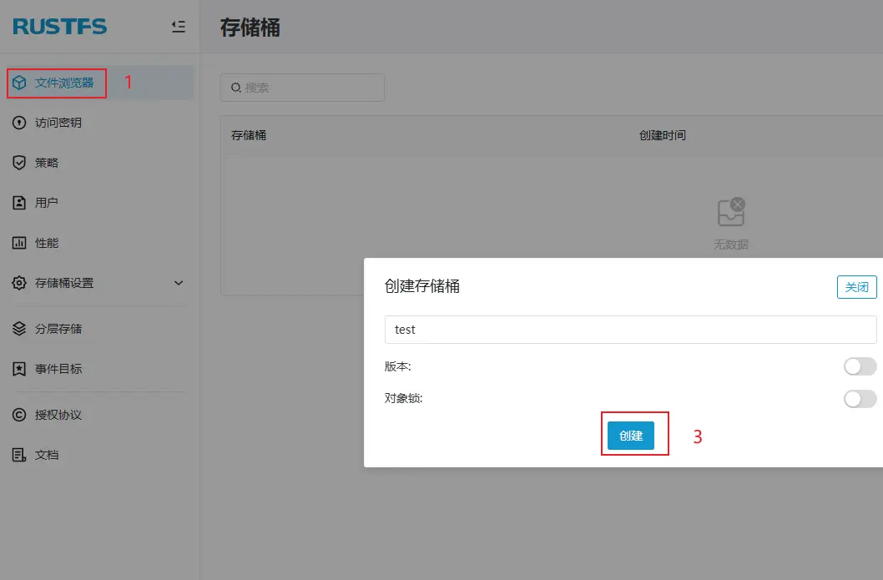Click the 用户 user icon
Screen dimensions: 883x580
click(x=18, y=202)
